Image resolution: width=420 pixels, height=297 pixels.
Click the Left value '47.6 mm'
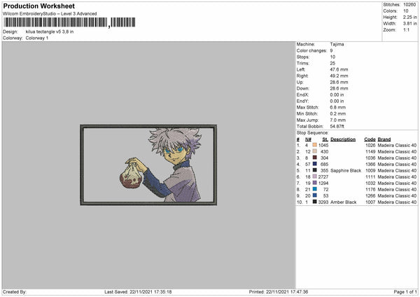[x=339, y=69]
